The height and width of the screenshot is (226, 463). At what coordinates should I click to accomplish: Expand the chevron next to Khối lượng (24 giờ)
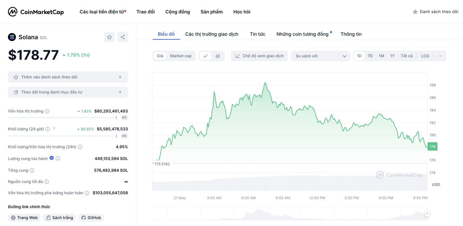click(54, 129)
